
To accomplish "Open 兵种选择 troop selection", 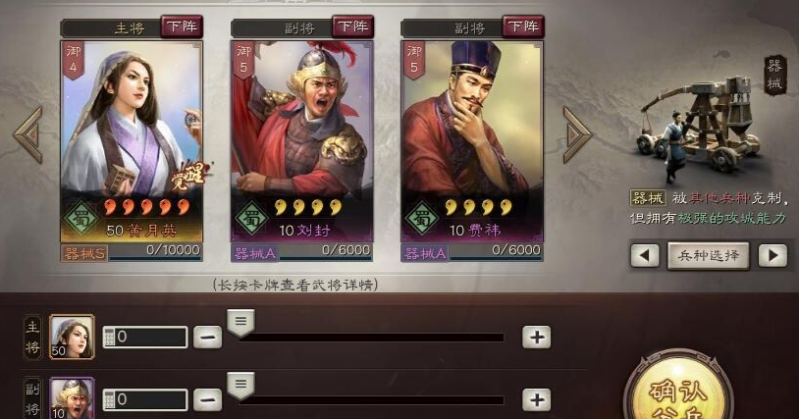I will [709, 255].
